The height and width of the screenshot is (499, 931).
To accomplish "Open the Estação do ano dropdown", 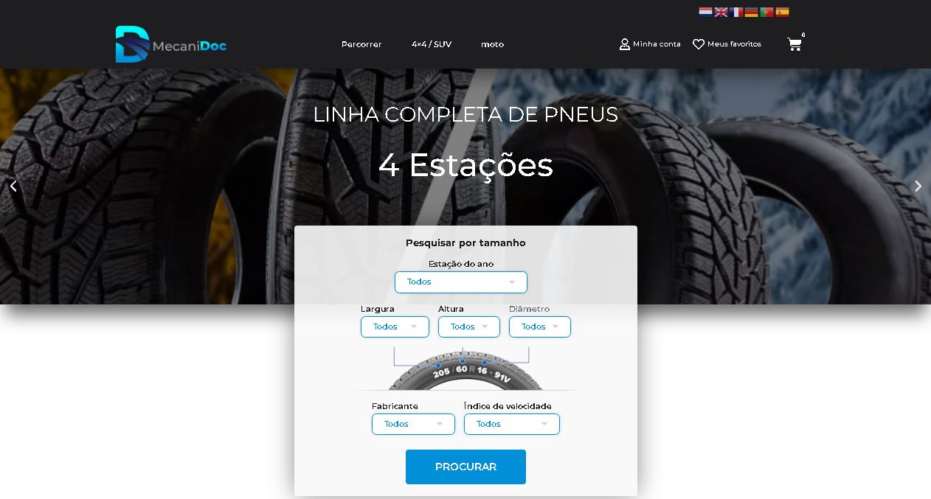I will (x=461, y=282).
